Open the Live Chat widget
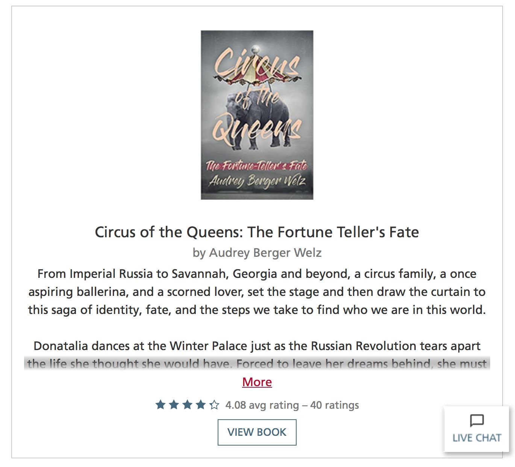 pos(477,429)
